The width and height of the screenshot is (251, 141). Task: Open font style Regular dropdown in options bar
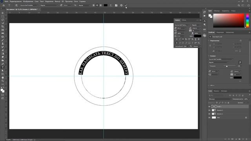[49, 5]
